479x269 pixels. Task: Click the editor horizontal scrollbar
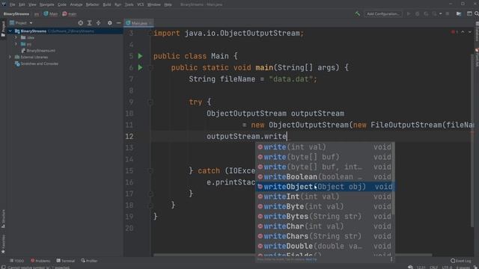coord(293,255)
